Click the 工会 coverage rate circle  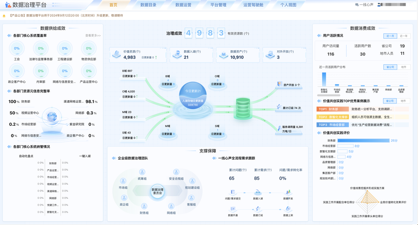point(17,49)
